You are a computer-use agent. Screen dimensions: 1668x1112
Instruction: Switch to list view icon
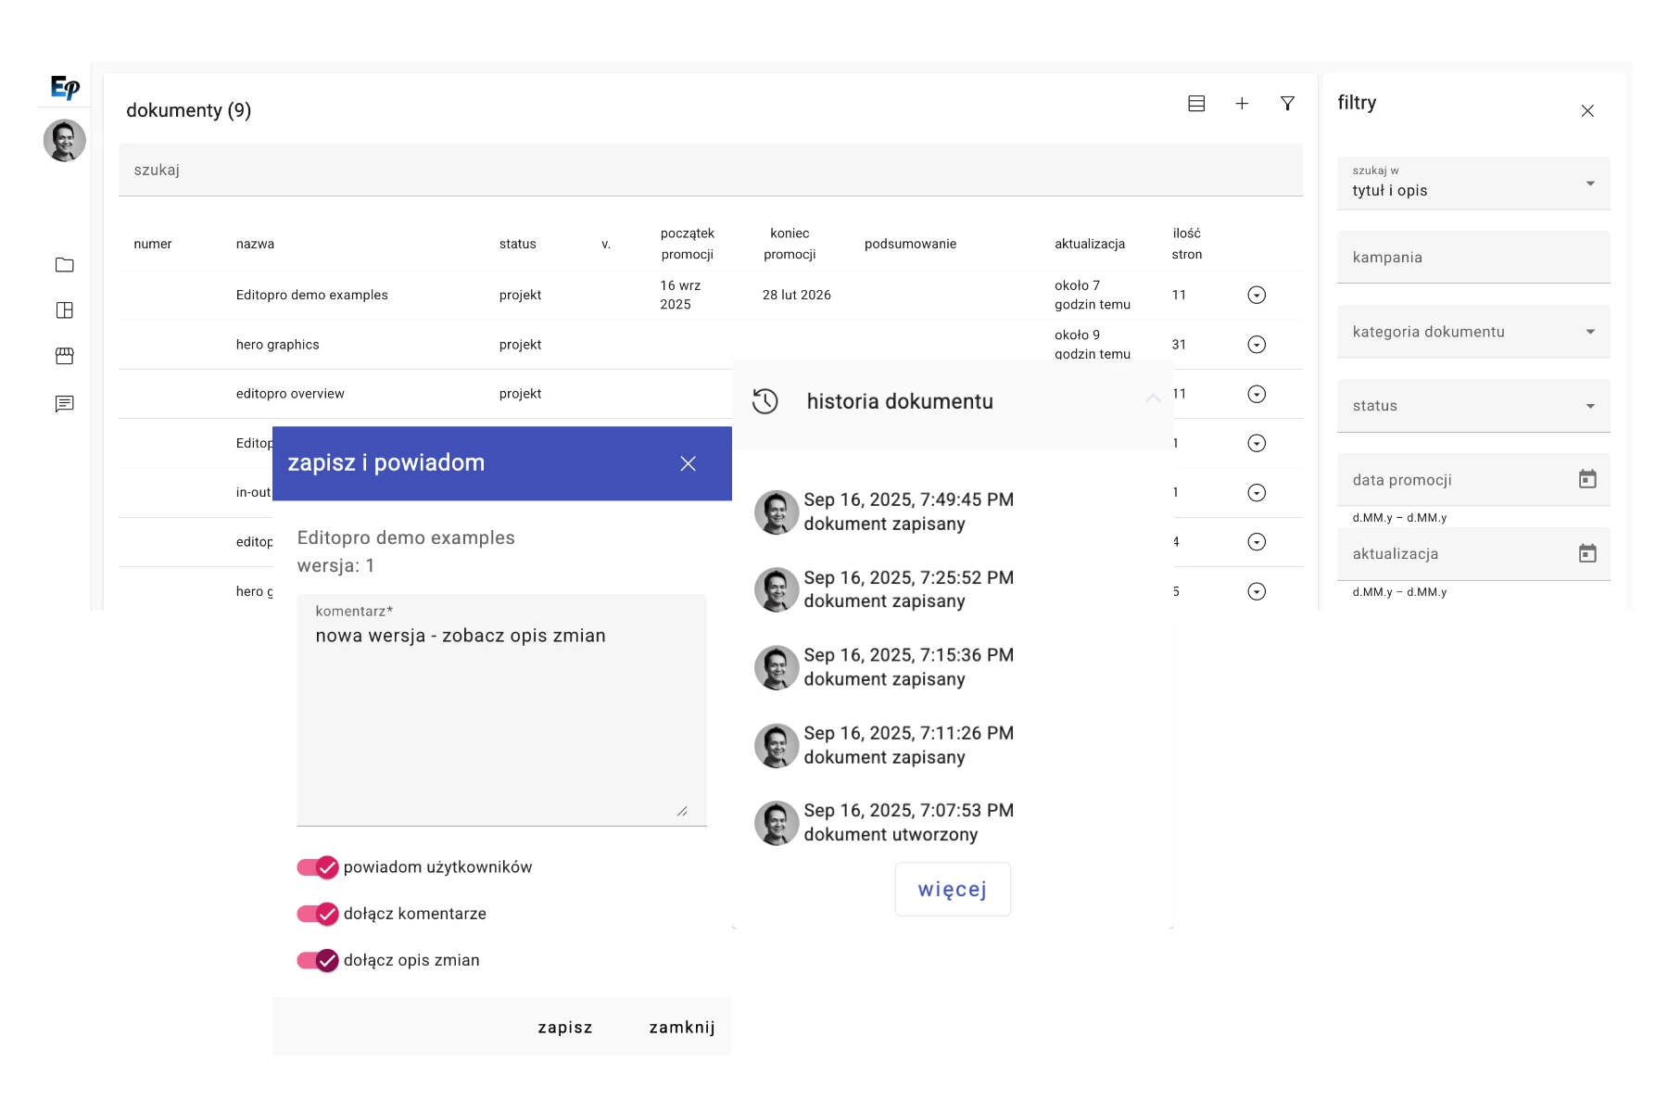[1196, 104]
